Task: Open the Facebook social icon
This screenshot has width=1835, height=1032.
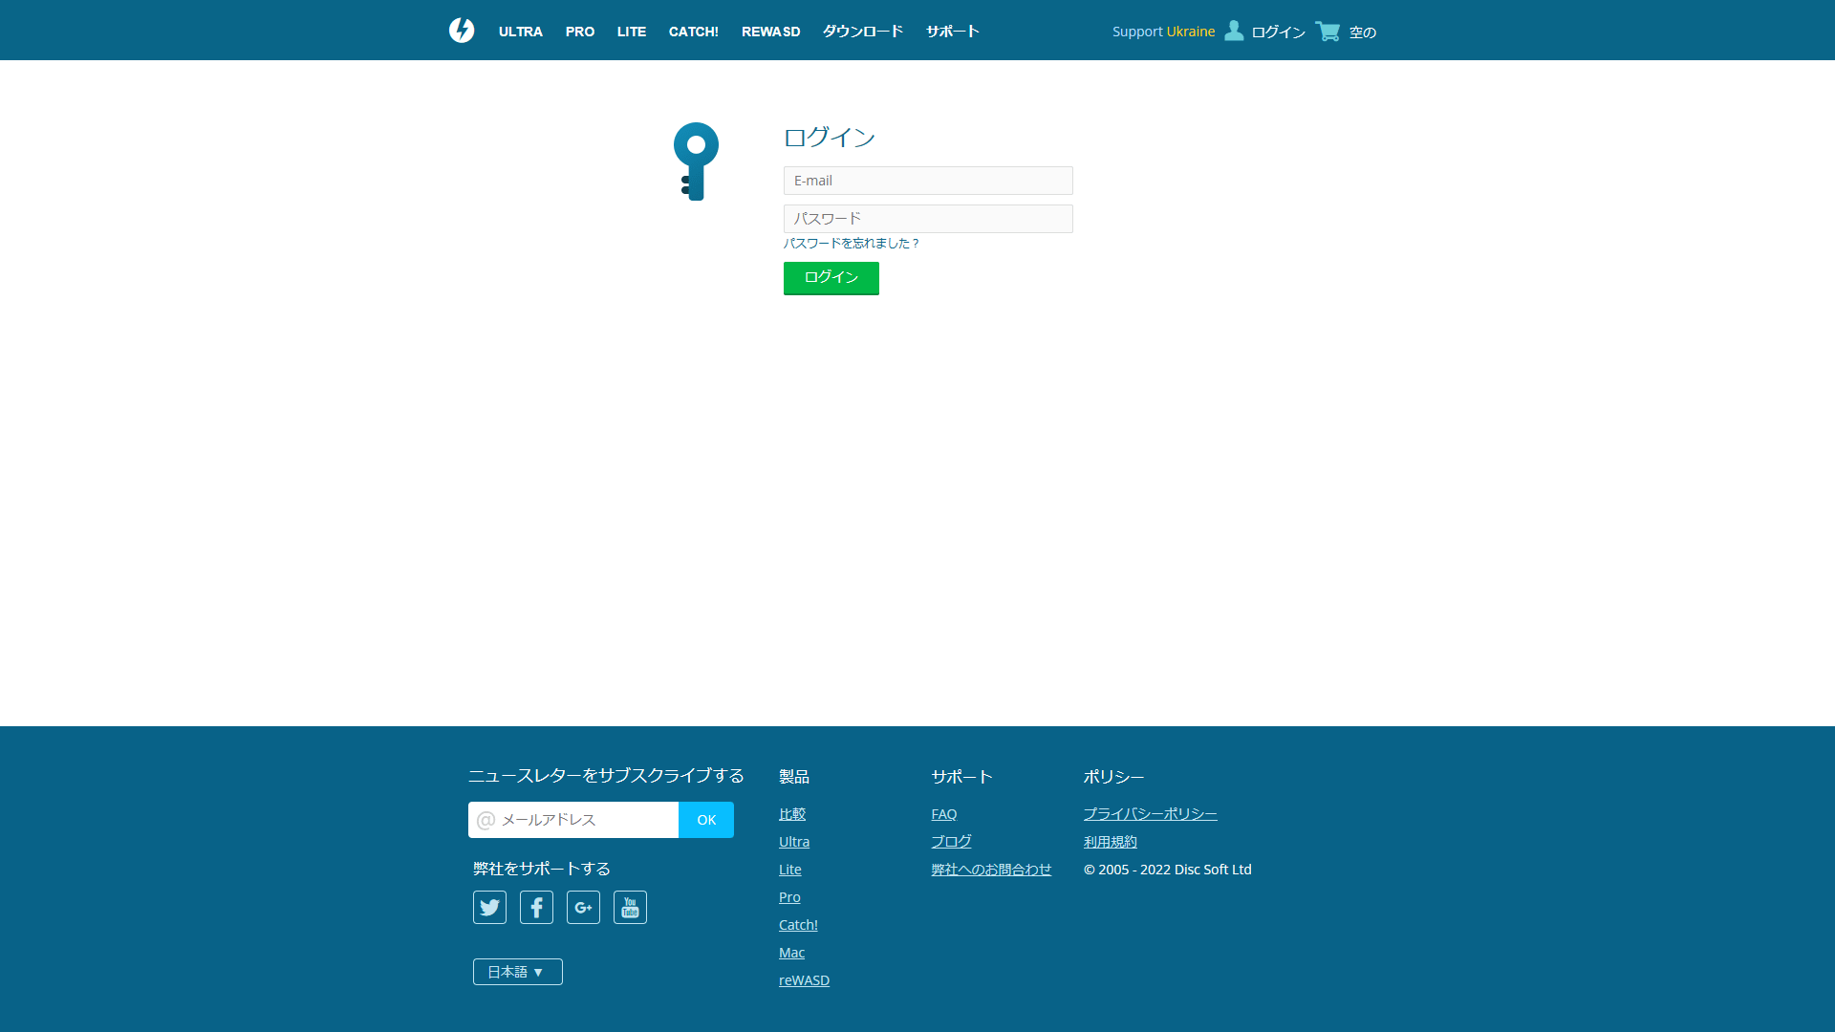Action: point(536,907)
